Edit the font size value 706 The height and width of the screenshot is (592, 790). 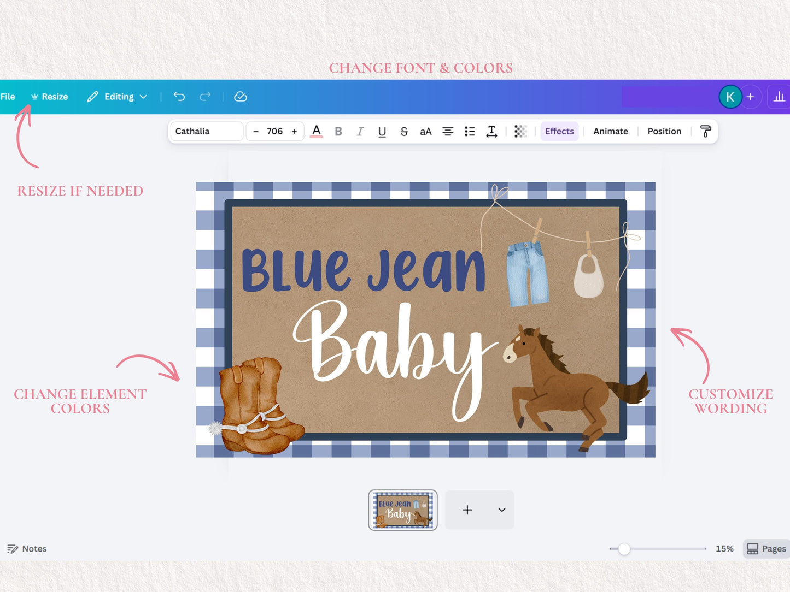click(274, 131)
